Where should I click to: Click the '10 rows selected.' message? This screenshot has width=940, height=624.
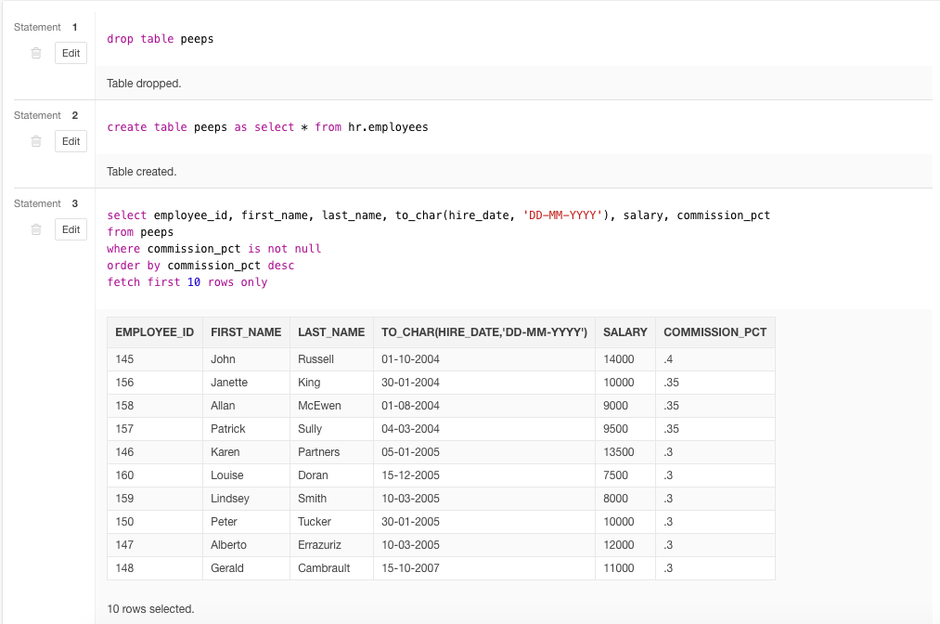[150, 609]
